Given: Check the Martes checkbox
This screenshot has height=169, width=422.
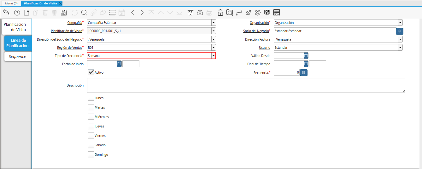Looking at the screenshot, I should pyautogui.click(x=91, y=107).
